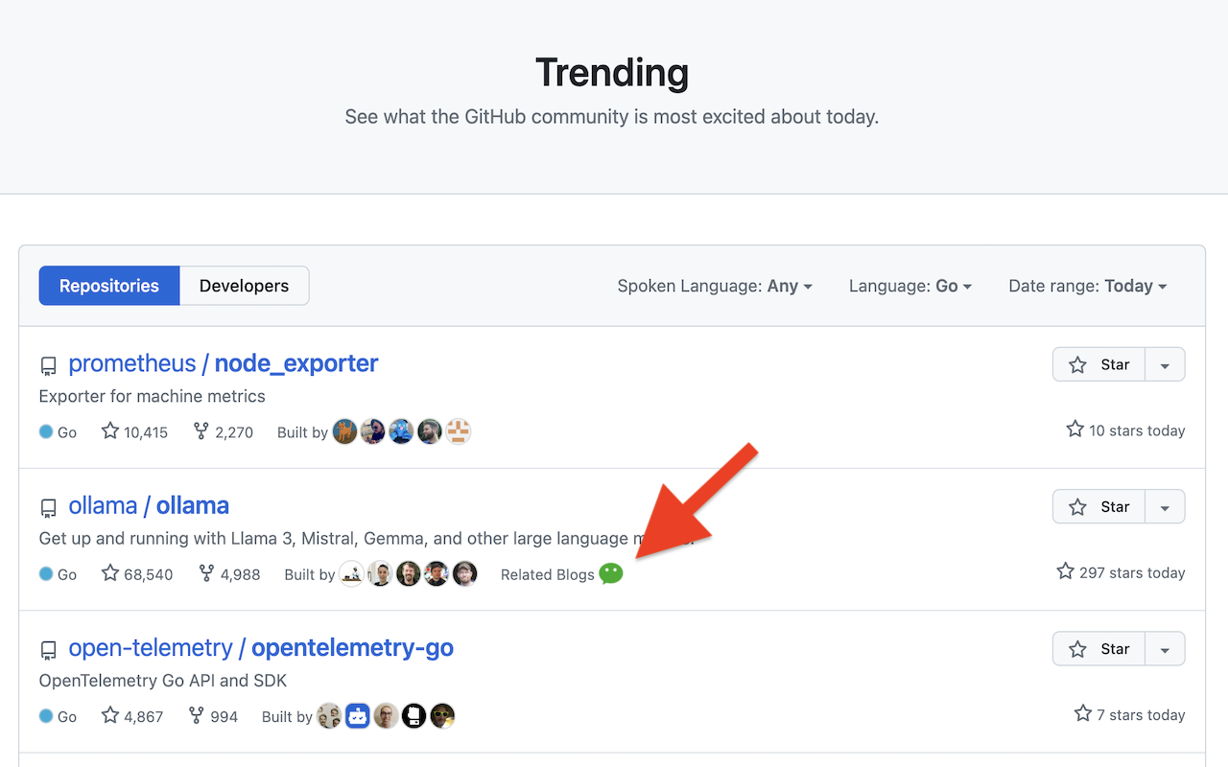The height and width of the screenshot is (767, 1228).
Task: Open the Date range: Today dropdown
Action: coord(1088,286)
